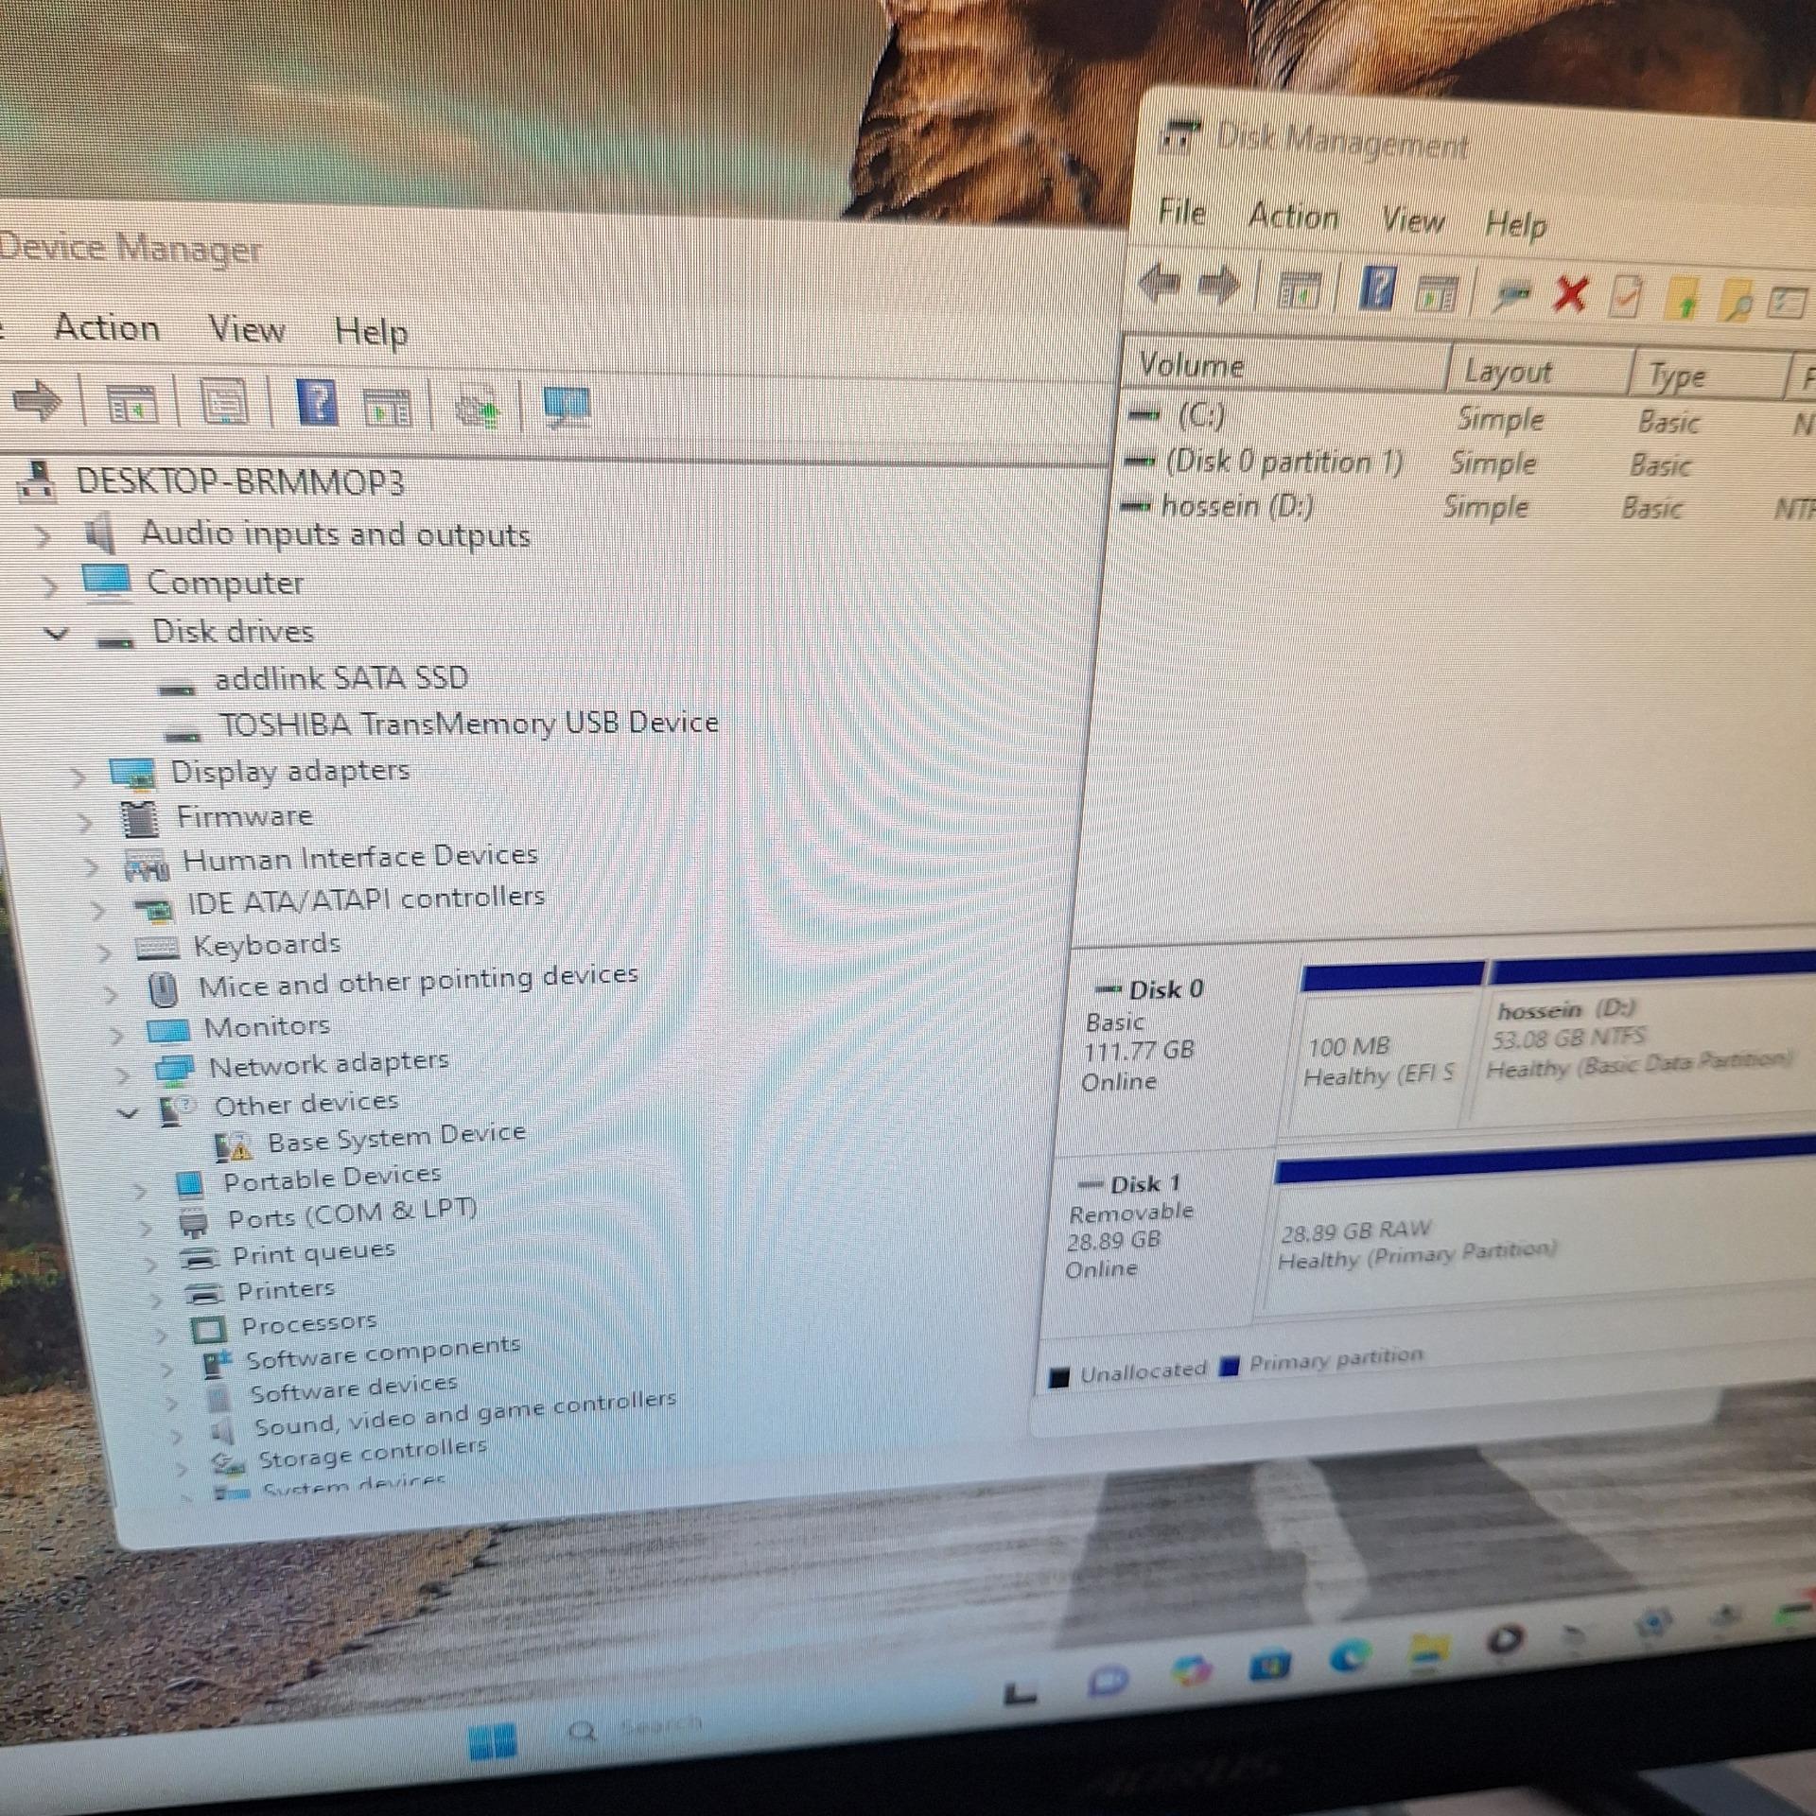The image size is (1816, 1816).
Task: Expand the Human Interface Devices node
Action: click(x=92, y=865)
